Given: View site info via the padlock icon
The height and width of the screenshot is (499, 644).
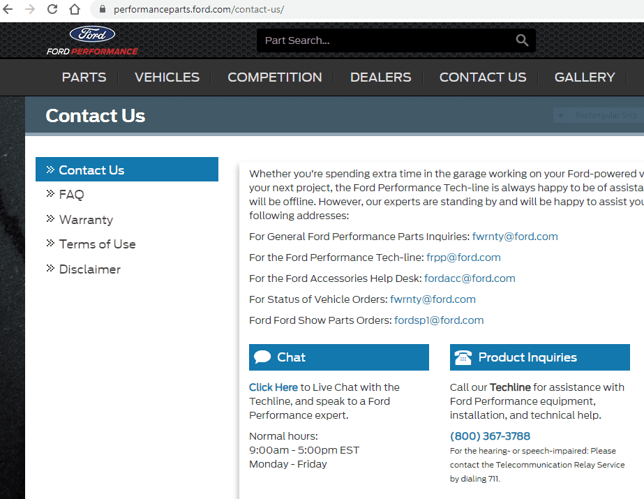Looking at the screenshot, I should click(x=103, y=9).
